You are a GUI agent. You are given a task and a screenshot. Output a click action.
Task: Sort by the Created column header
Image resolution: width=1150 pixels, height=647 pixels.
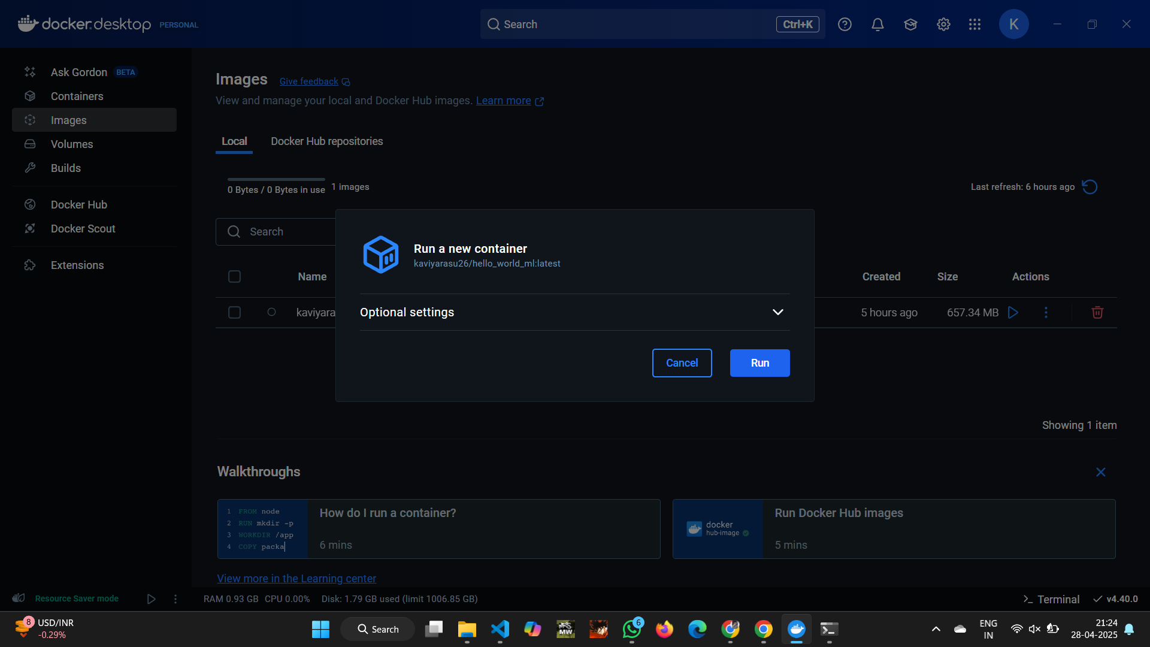coord(881,277)
